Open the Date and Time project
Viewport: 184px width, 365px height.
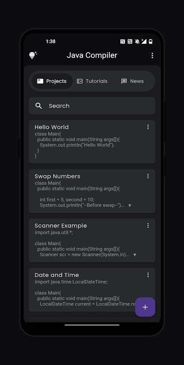92,290
